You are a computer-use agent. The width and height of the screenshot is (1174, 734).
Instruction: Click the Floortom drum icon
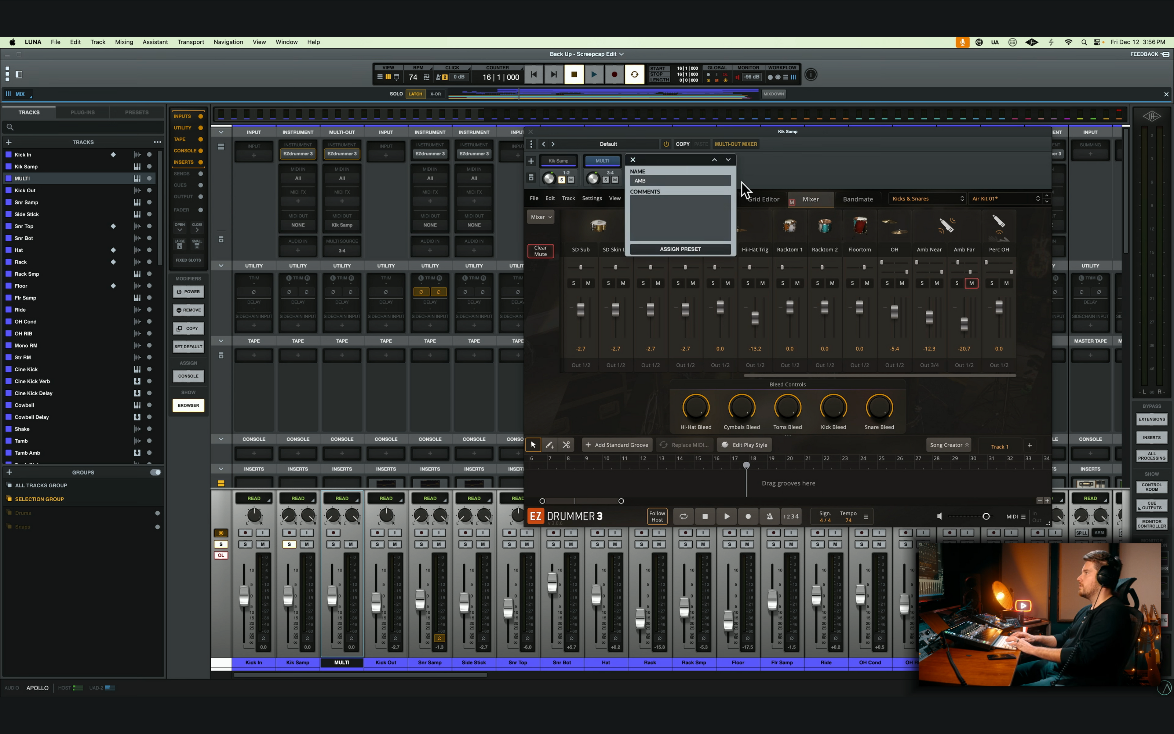(859, 226)
